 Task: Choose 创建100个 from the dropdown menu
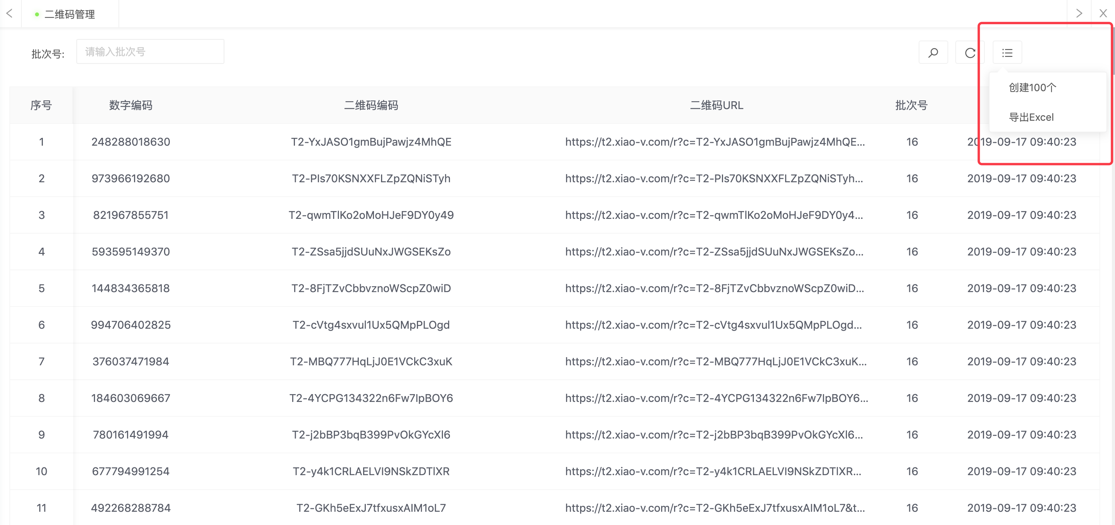click(x=1032, y=87)
